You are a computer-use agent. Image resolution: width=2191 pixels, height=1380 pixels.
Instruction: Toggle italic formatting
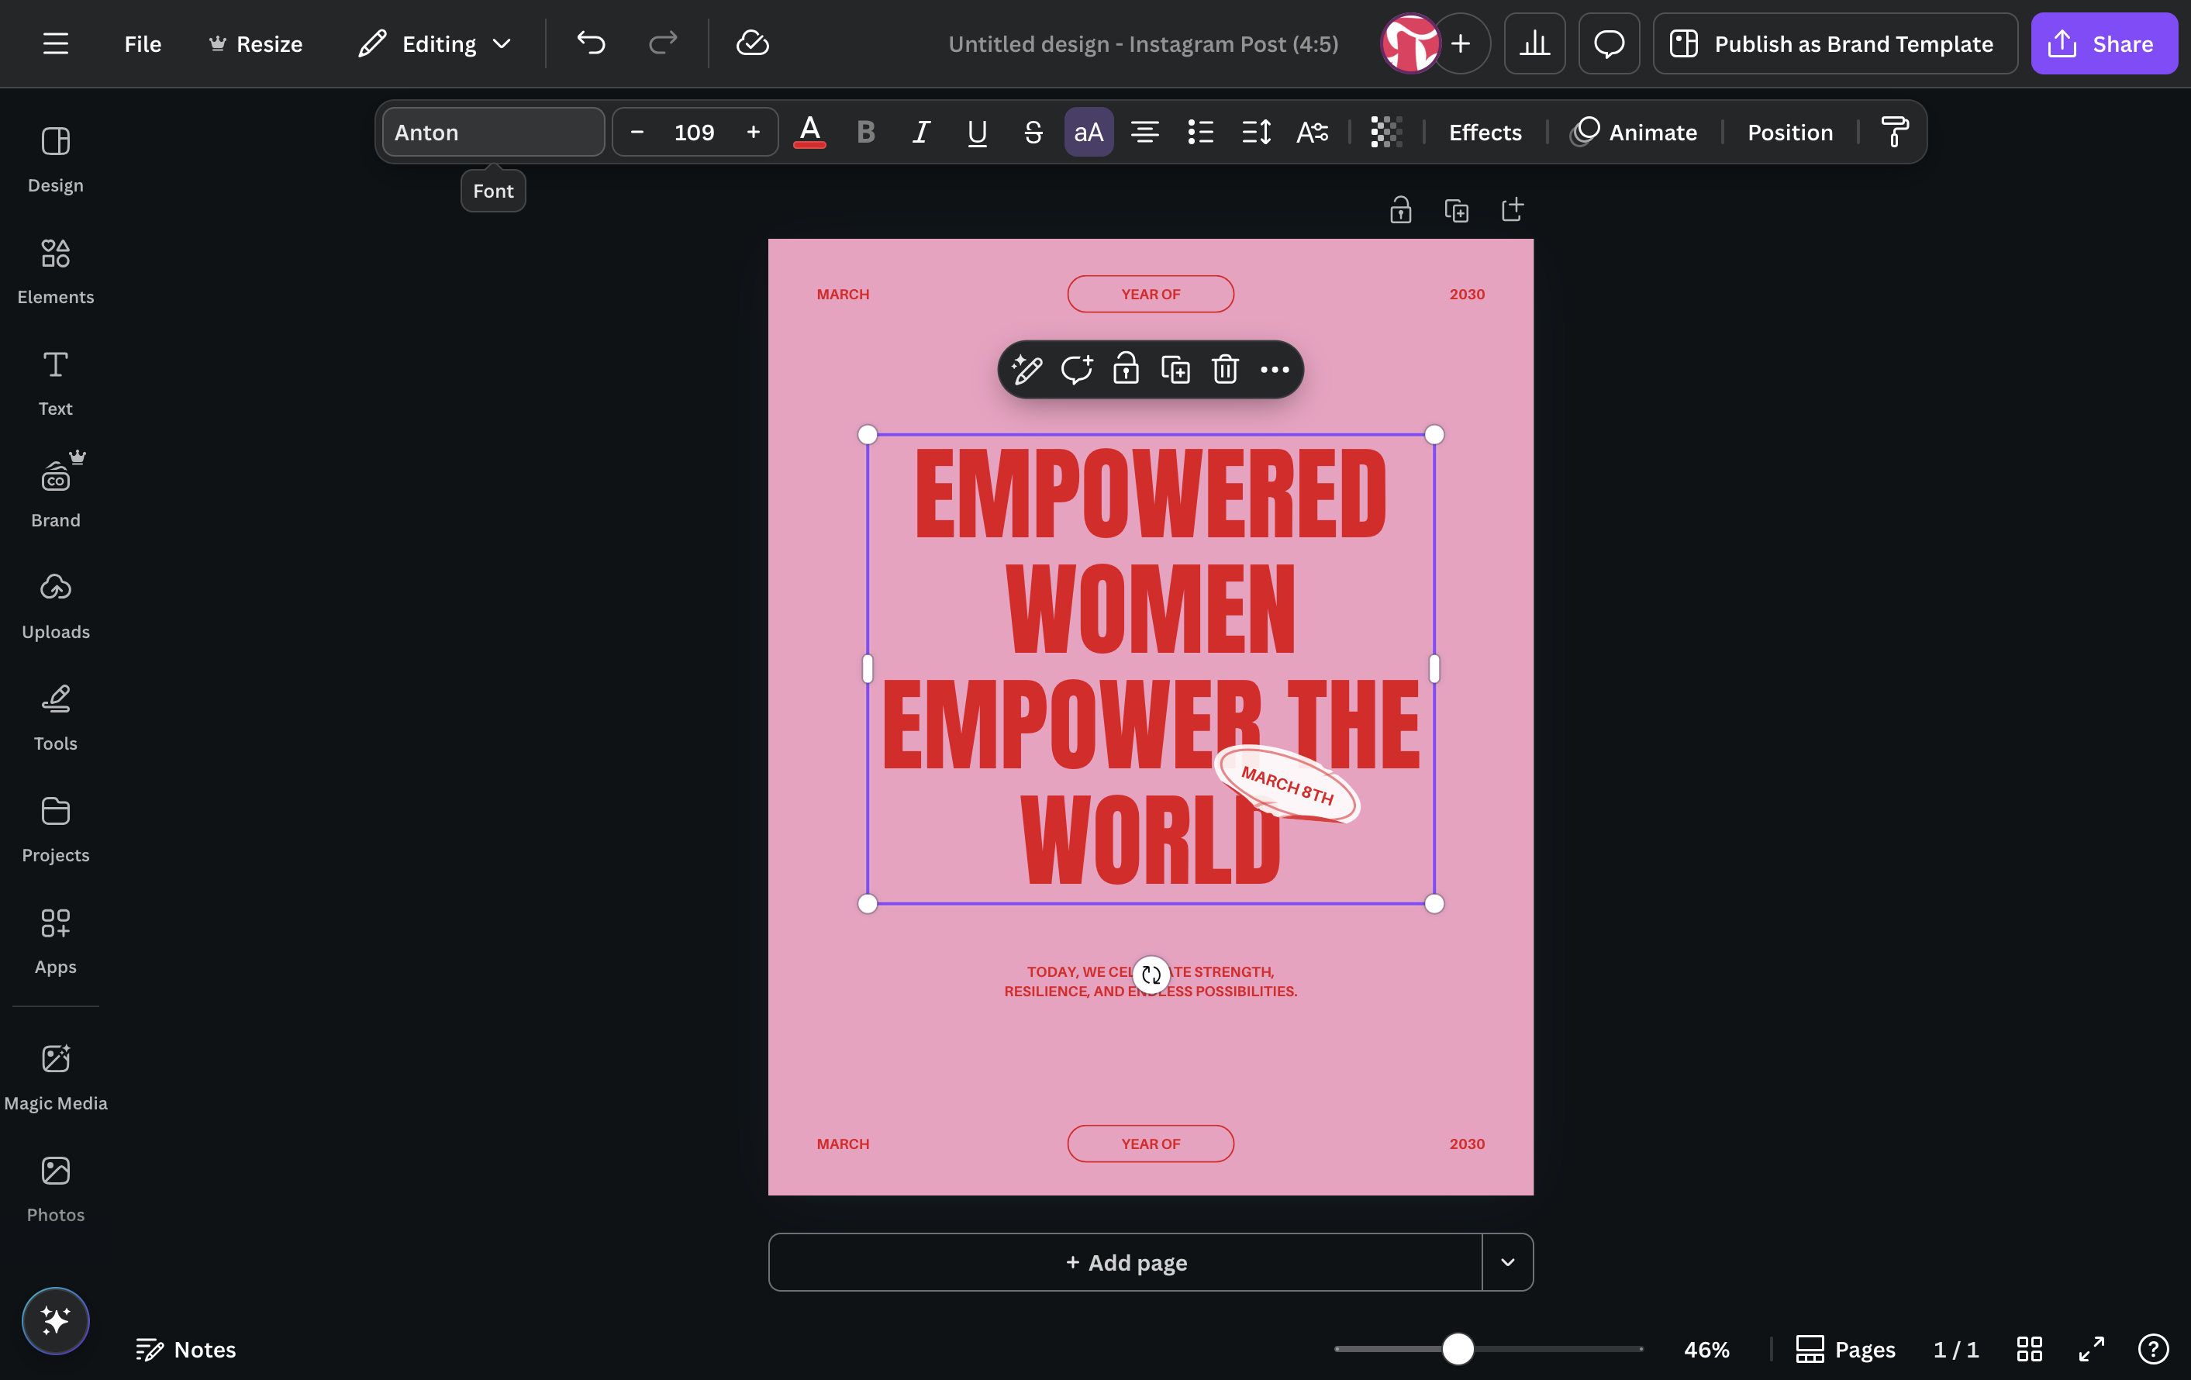(921, 132)
